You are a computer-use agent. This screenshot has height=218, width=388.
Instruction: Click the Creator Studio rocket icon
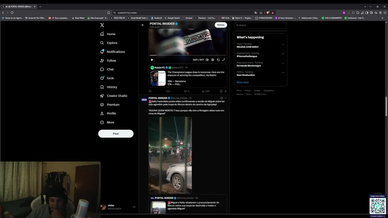click(x=102, y=96)
